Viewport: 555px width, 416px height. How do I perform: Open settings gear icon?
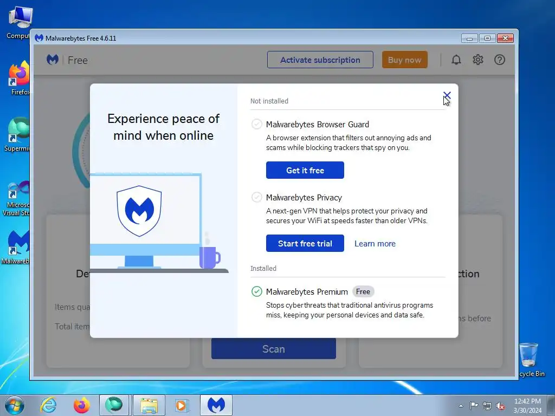[x=478, y=60]
